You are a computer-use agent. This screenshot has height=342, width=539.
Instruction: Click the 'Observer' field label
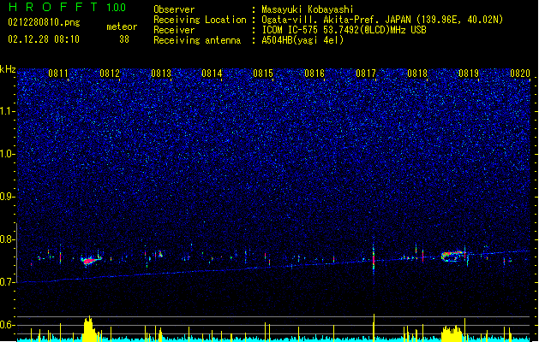[174, 9]
